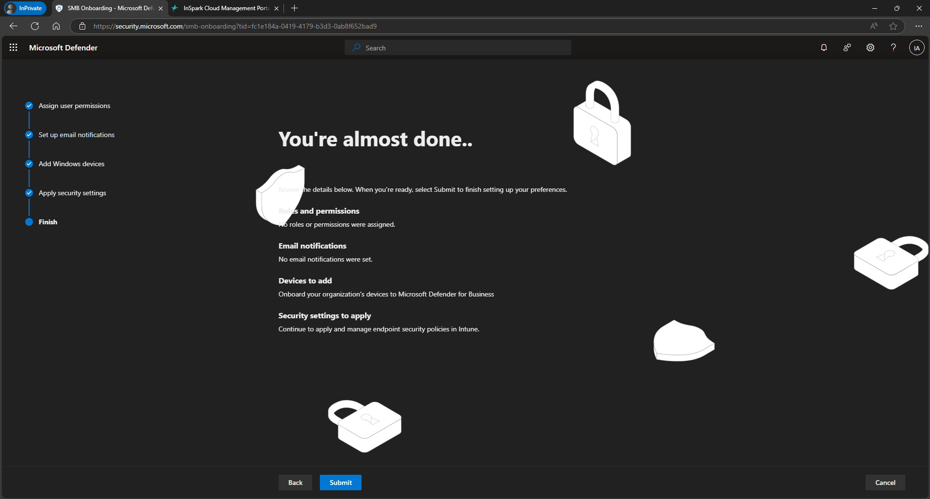The width and height of the screenshot is (930, 499).
Task: Switch to SMB Onboarding - Microsoft Defender tab
Action: point(109,8)
